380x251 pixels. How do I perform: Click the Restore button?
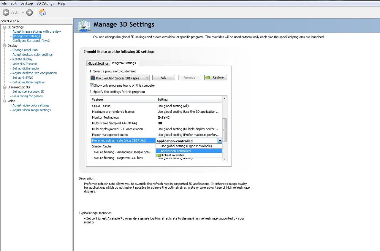(x=216, y=78)
